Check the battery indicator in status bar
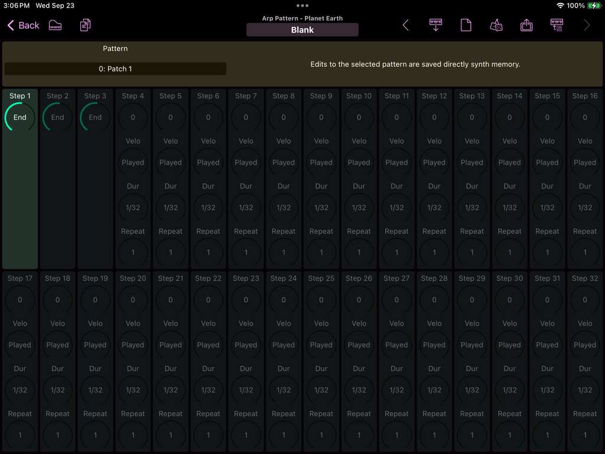The image size is (605, 454). coord(594,5)
